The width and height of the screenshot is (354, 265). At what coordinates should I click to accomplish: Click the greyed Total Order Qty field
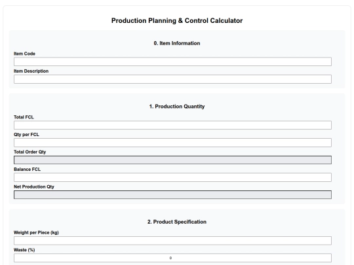tap(172, 160)
